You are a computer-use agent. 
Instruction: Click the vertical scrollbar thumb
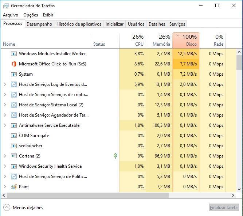tap(239, 62)
